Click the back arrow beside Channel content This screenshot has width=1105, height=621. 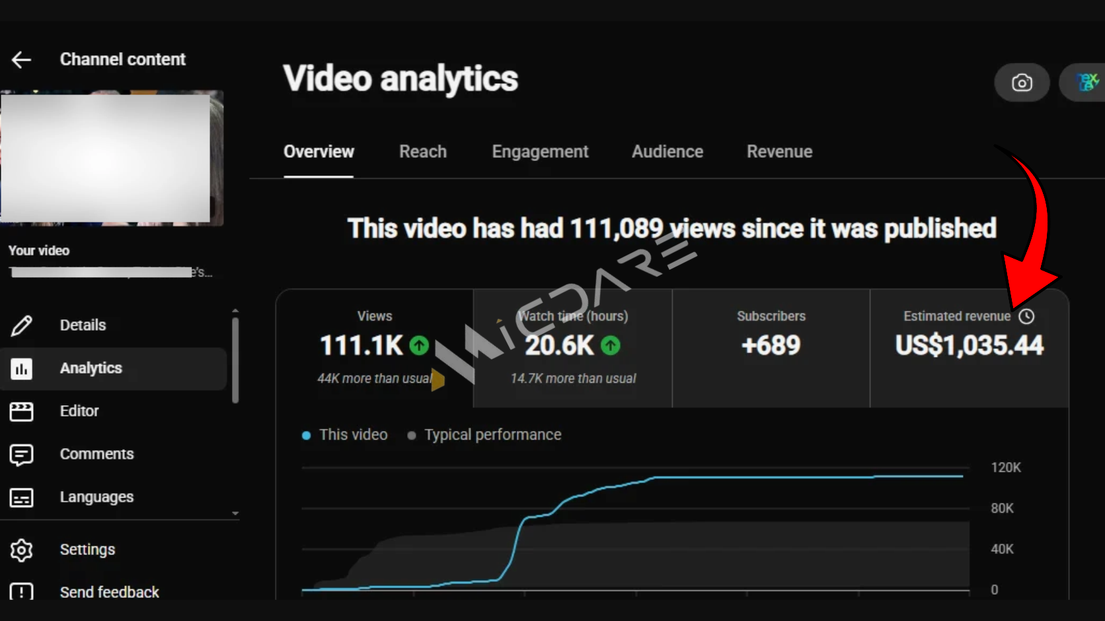coord(21,60)
